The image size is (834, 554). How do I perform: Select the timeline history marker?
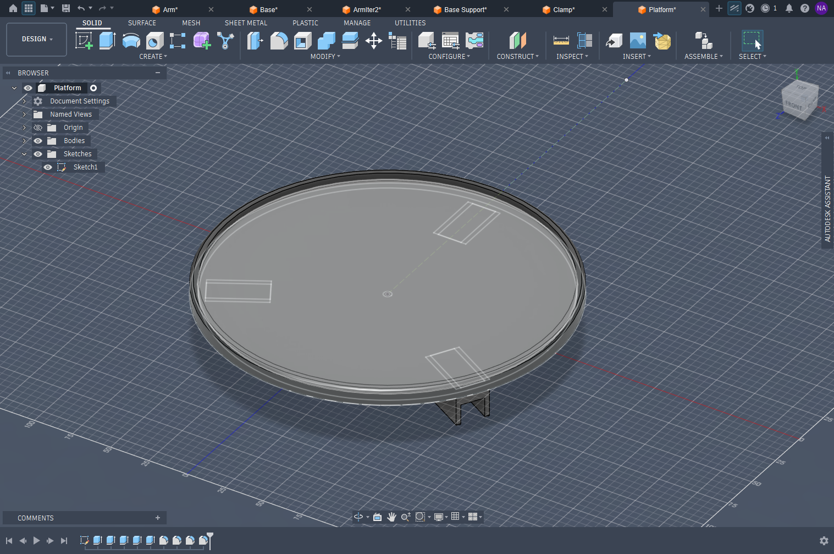[x=210, y=540]
